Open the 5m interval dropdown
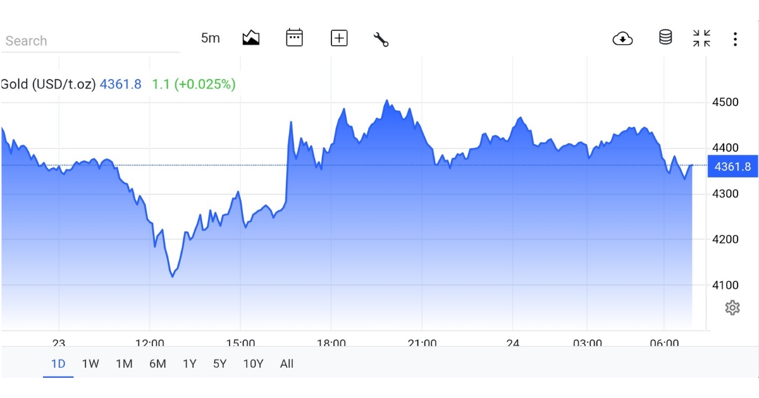Image resolution: width=759 pixels, height=398 pixels. (x=211, y=38)
